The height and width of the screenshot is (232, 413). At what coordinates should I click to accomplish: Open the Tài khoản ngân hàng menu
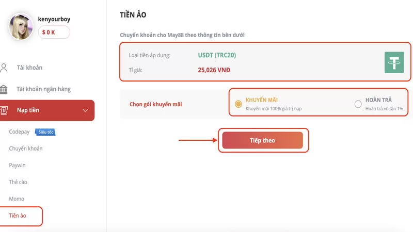43,89
